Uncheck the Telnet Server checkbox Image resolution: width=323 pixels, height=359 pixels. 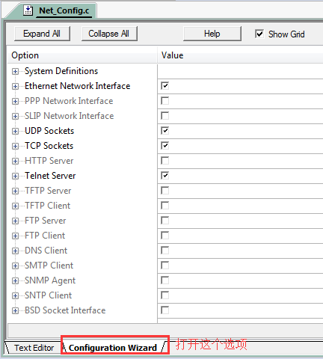(x=164, y=176)
